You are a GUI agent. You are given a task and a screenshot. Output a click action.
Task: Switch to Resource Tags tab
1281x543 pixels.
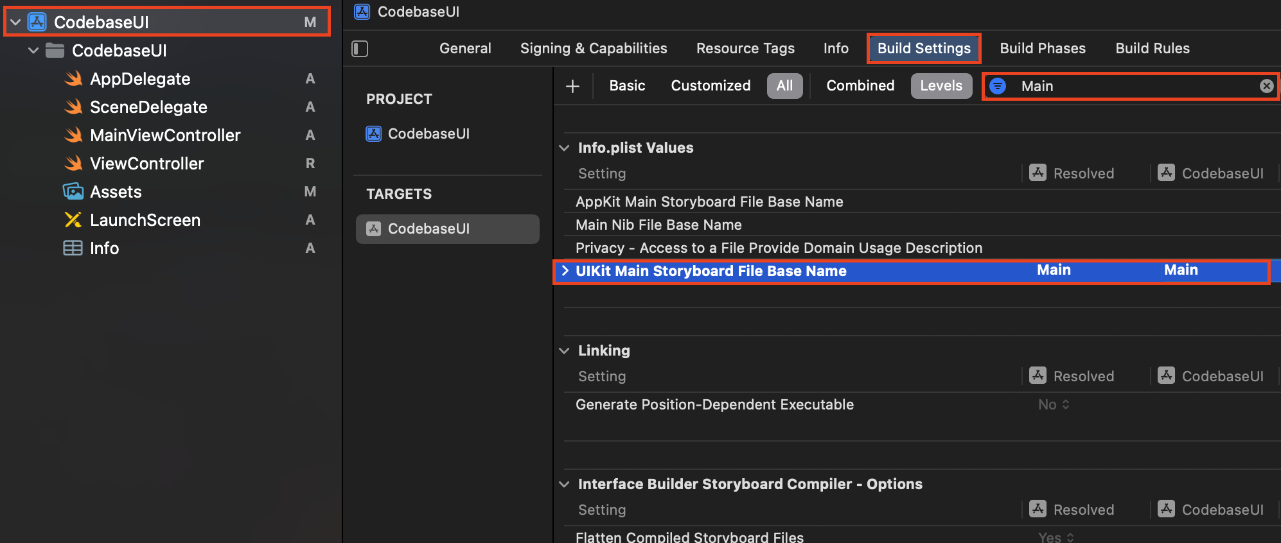coord(745,48)
